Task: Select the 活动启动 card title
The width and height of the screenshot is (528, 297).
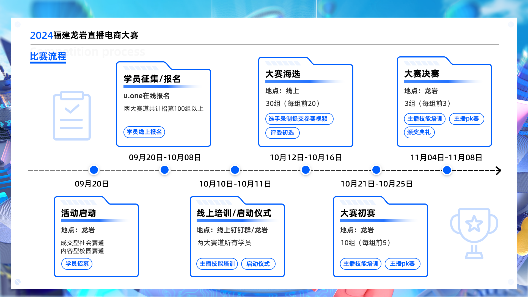Action: click(78, 213)
